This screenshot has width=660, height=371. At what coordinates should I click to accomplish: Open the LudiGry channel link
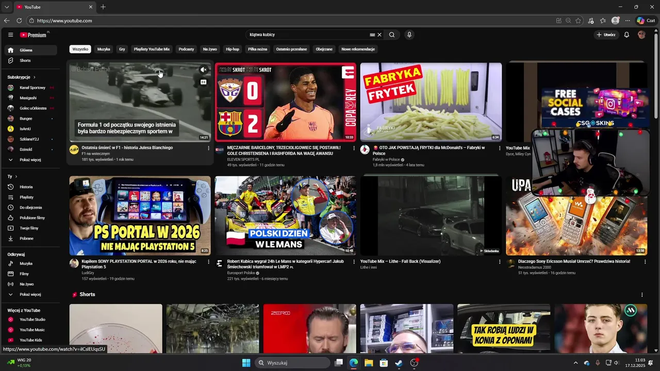(x=88, y=273)
